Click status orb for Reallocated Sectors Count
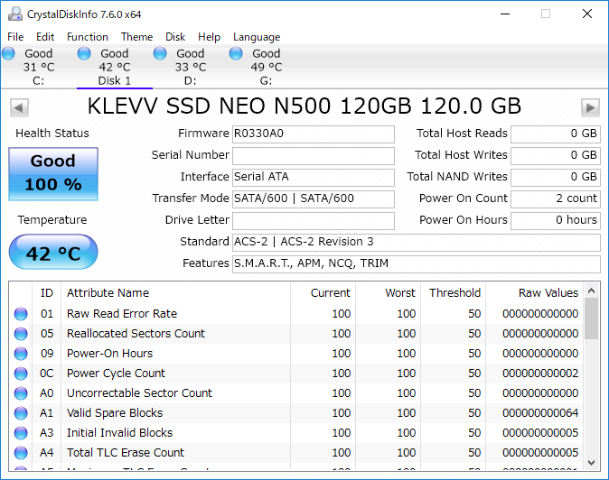Viewport: 609px width, 480px height. click(21, 334)
